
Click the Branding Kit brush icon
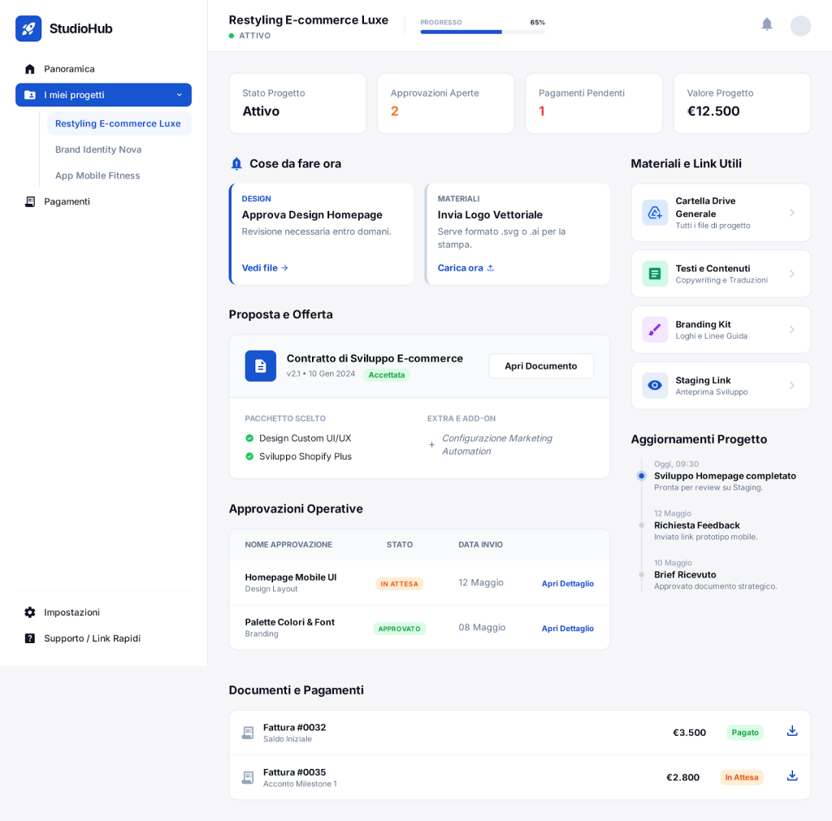pos(655,330)
